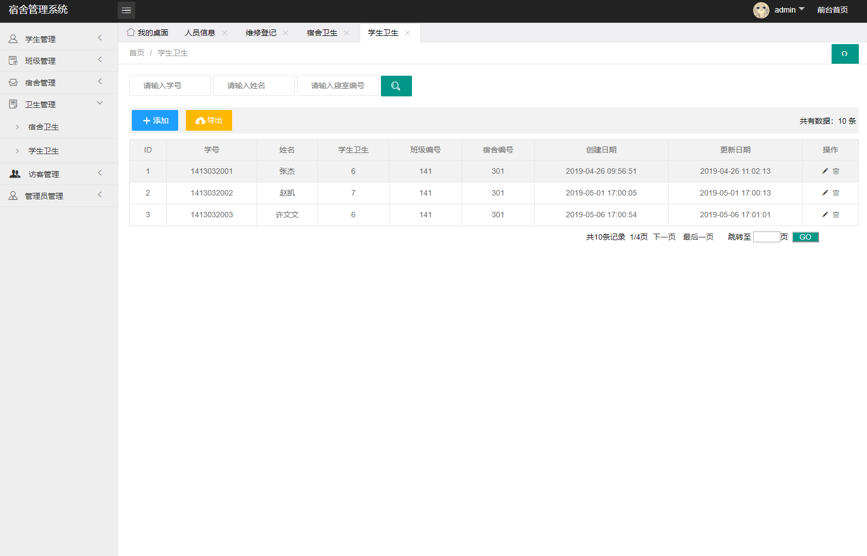Image resolution: width=867 pixels, height=556 pixels.
Task: Toggle the sidebar hamburger menu icon
Action: click(x=126, y=10)
